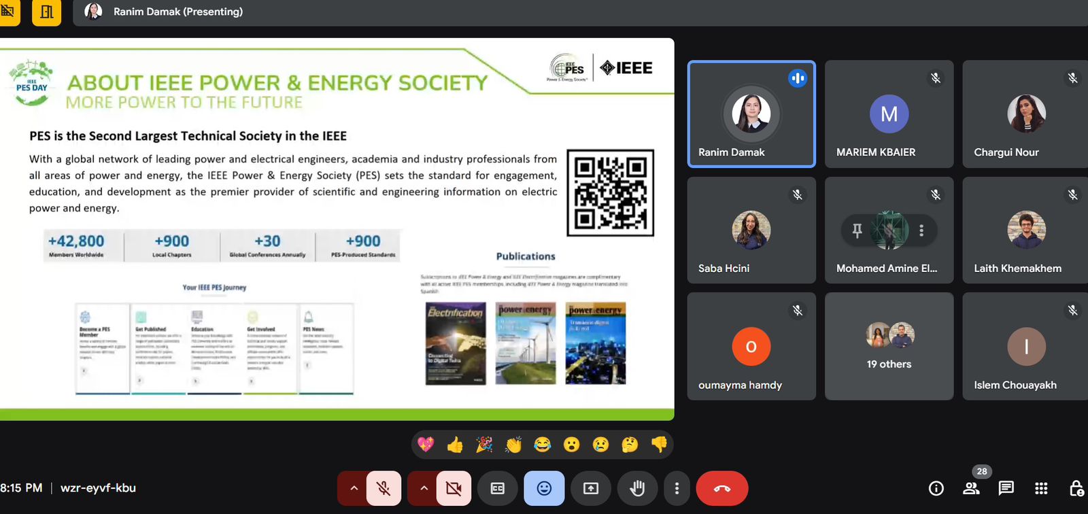
Task: Send the thinking face reaction
Action: [x=630, y=445]
